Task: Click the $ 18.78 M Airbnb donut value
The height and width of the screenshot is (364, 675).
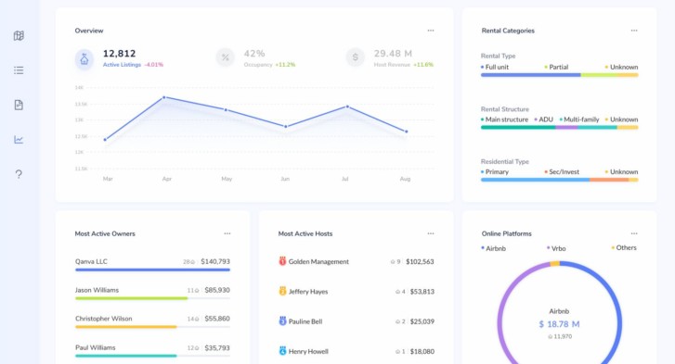Action: click(x=559, y=324)
